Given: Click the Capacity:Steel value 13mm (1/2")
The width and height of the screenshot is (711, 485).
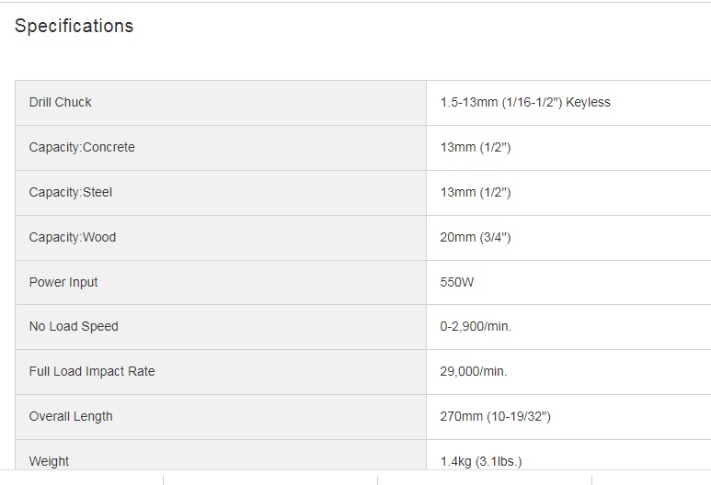Looking at the screenshot, I should (476, 192).
